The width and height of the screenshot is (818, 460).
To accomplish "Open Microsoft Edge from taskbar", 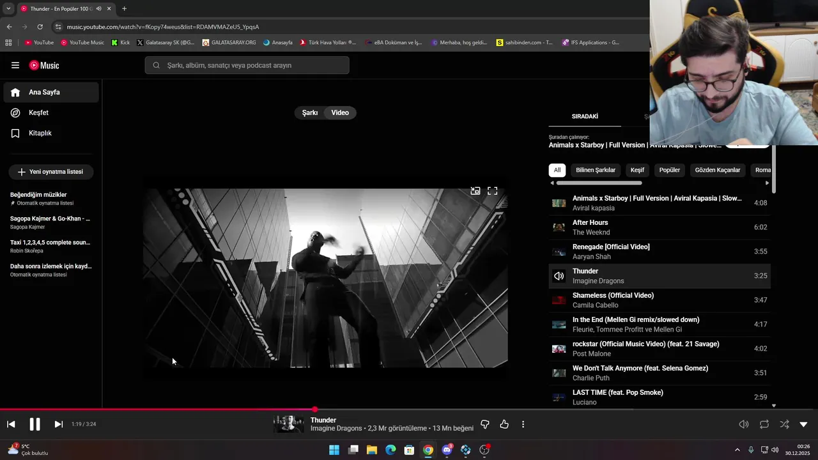I will coord(390,450).
